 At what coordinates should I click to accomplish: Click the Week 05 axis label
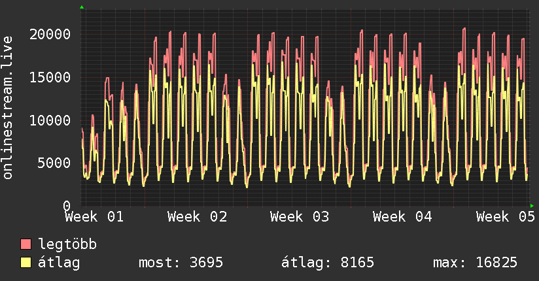[x=506, y=217]
